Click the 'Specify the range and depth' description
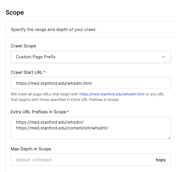 pyautogui.click(x=54, y=29)
